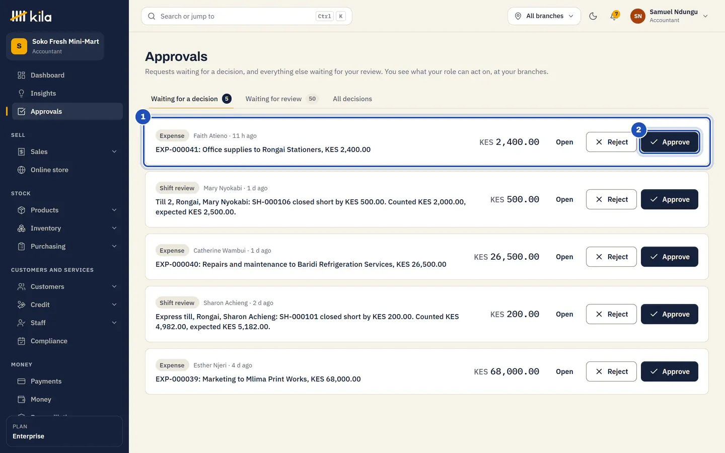This screenshot has height=453, width=725.
Task: Expand the Inventory submenu chevron
Action: [x=114, y=229]
